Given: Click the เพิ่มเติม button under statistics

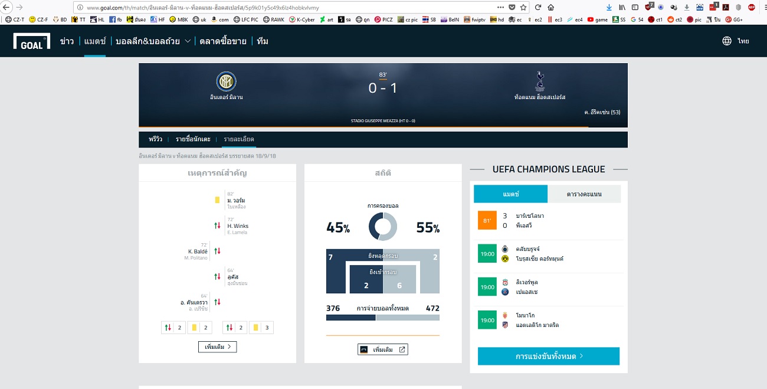Looking at the screenshot, I should tap(383, 349).
